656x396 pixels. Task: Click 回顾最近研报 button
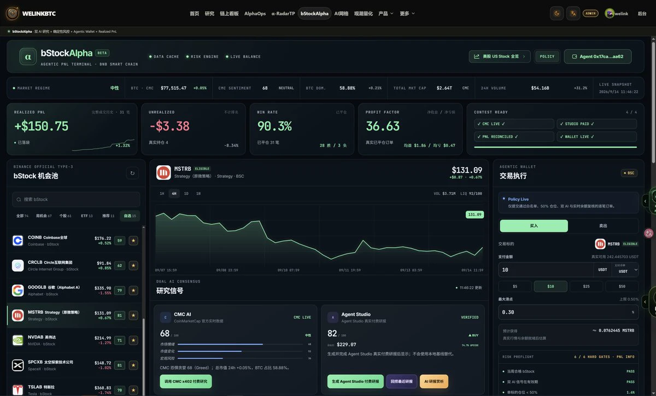(x=402, y=381)
